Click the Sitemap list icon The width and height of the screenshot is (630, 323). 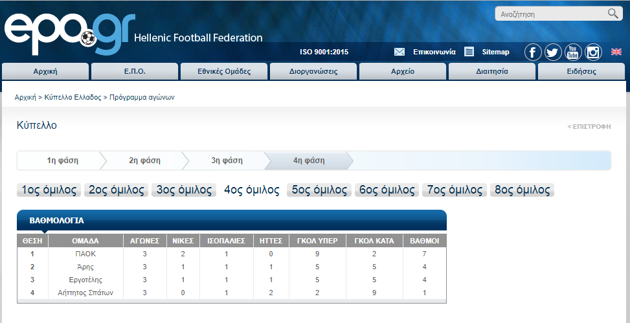click(x=469, y=51)
